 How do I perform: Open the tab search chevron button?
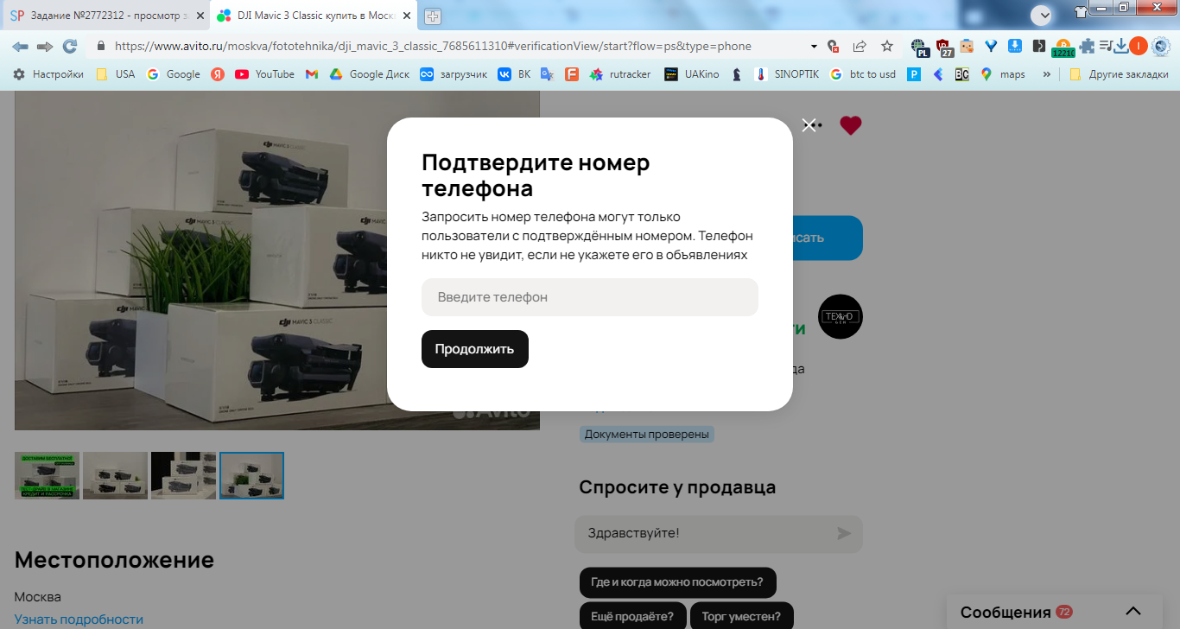click(1042, 15)
